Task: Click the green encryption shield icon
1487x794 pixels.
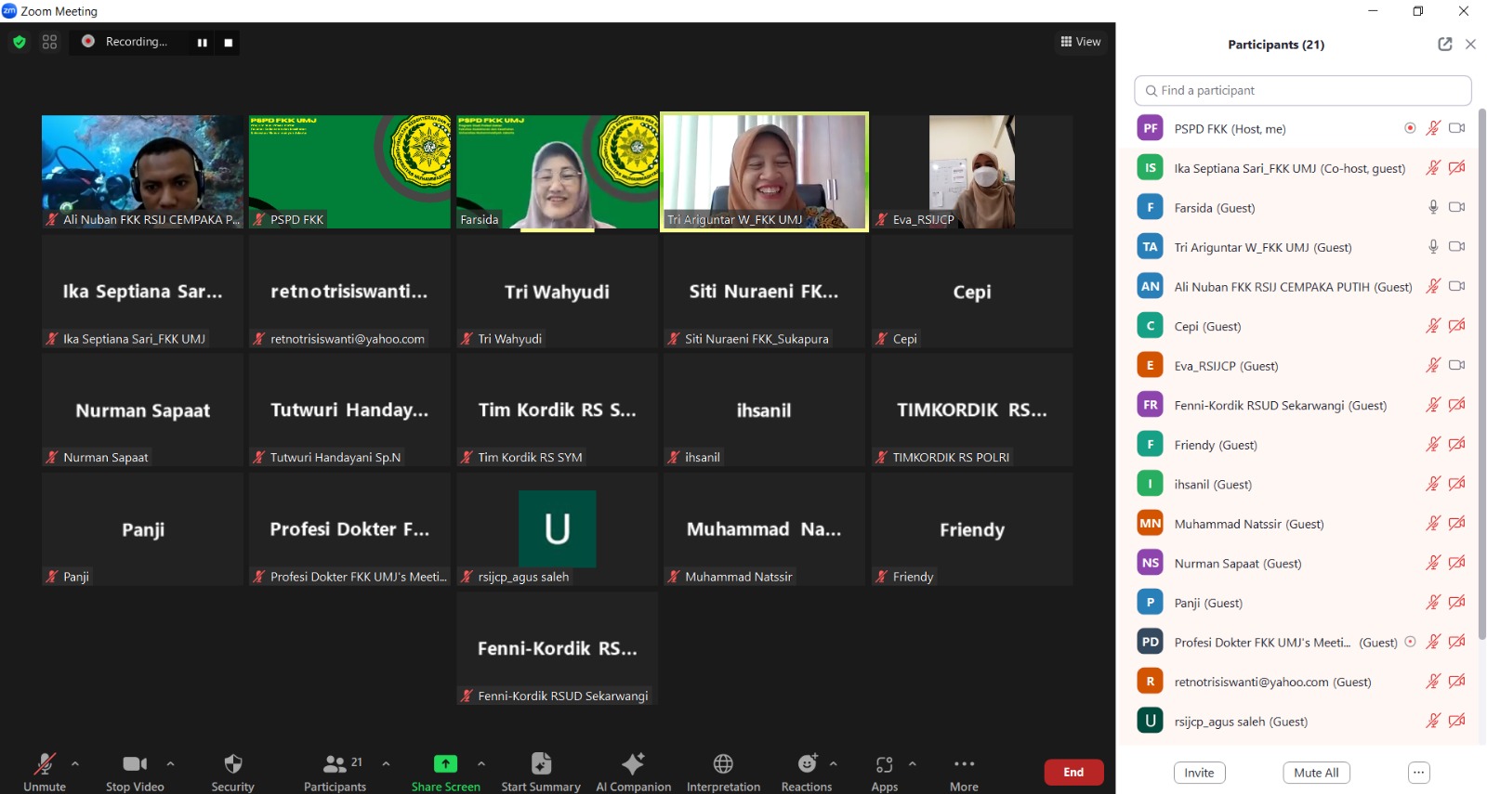Action: point(20,42)
